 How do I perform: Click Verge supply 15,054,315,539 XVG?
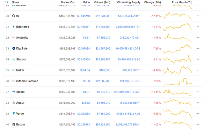coord(128,114)
